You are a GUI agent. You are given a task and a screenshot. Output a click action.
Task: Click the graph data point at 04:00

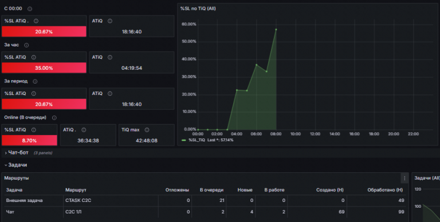point(237,90)
